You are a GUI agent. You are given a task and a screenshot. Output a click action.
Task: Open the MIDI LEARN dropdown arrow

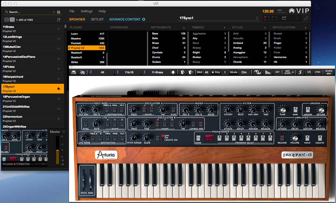[x=293, y=72]
